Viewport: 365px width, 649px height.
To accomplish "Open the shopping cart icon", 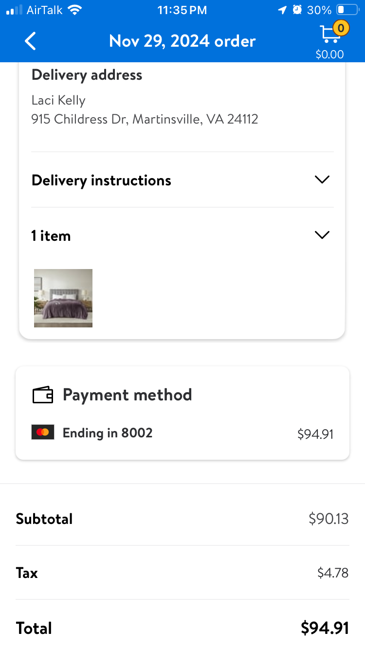I will 329,35.
